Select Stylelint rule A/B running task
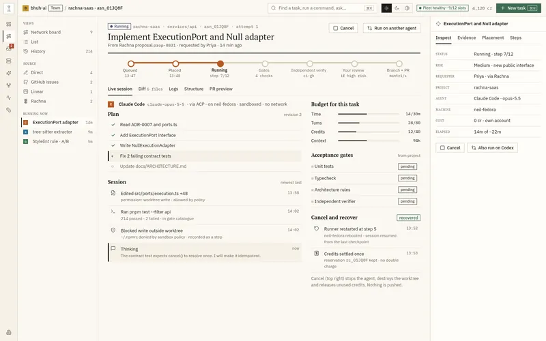 [58, 142]
